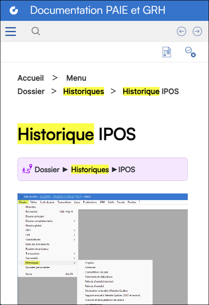Click the Historique IPOS page heading

pos(77,134)
